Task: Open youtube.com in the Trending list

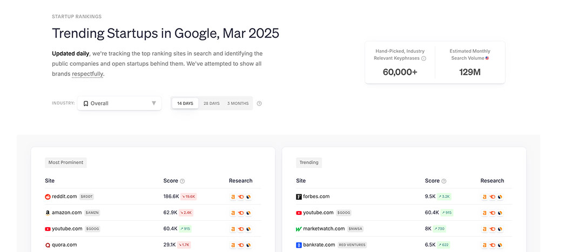Action: (x=318, y=213)
